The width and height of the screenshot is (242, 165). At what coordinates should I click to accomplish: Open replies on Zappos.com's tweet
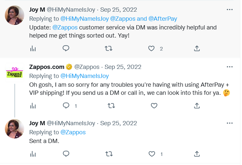click(x=66, y=106)
